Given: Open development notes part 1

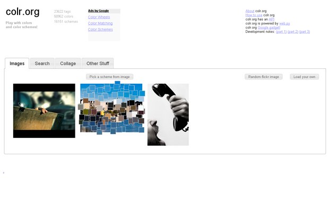Looking at the screenshot, I should 281,32.
